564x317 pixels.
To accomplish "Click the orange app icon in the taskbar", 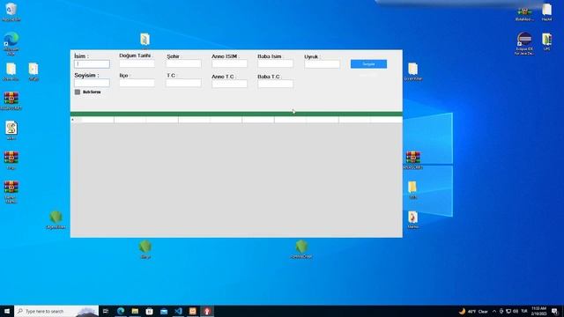I will pyautogui.click(x=192, y=311).
